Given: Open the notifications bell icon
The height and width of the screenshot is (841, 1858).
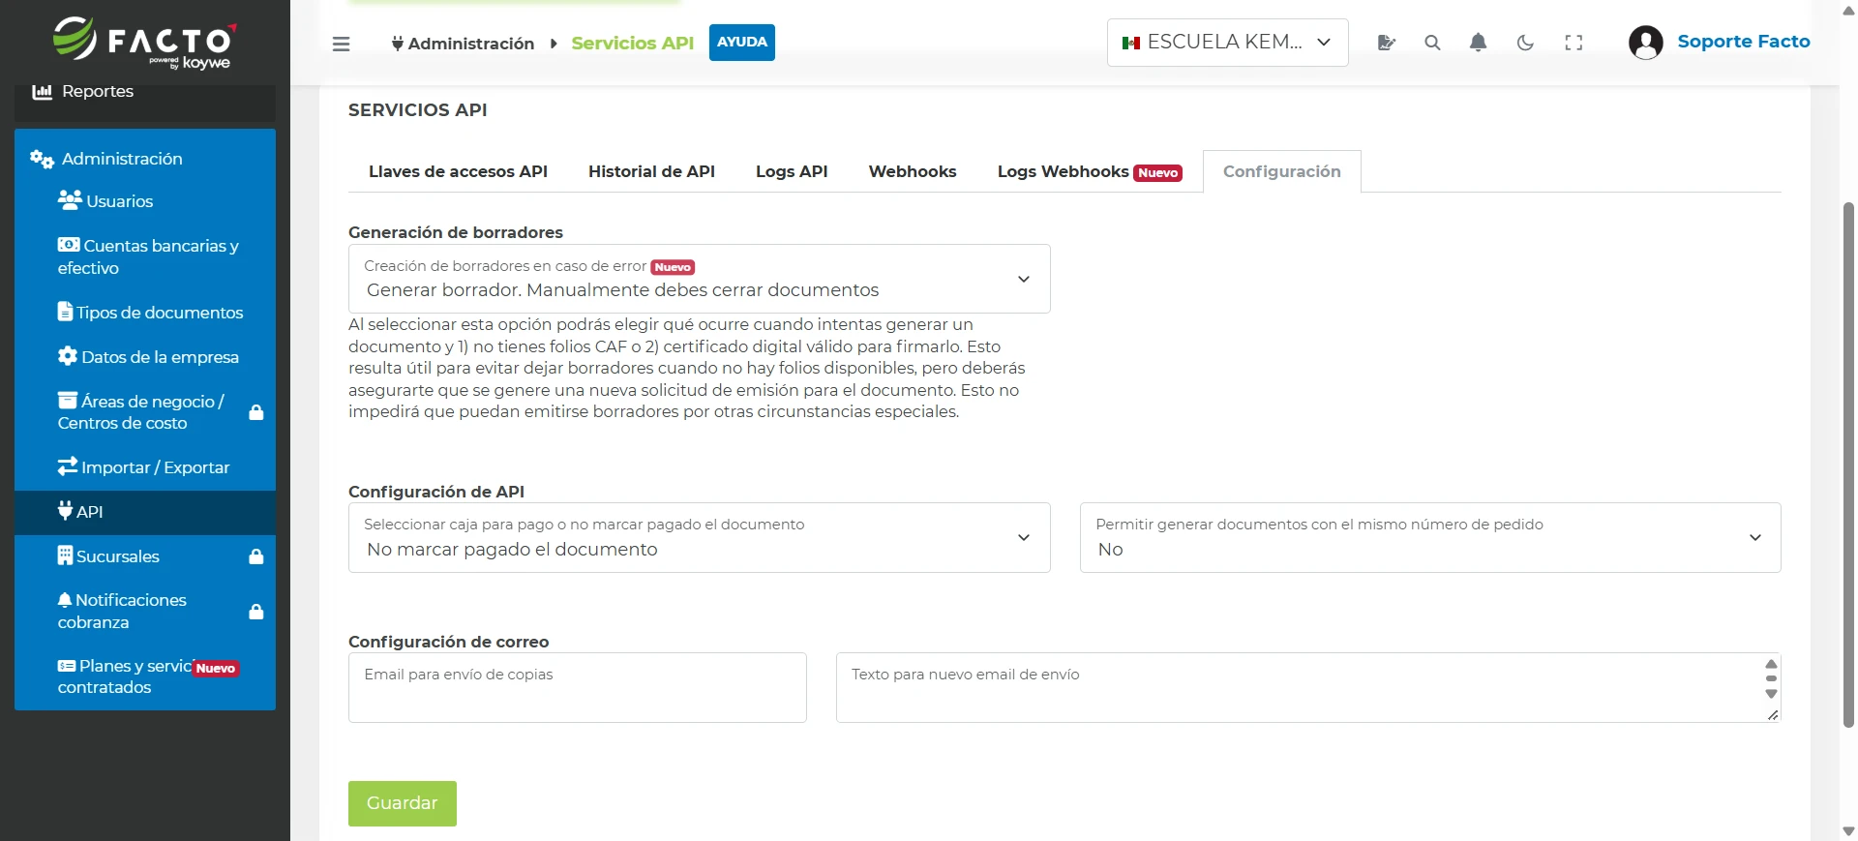Looking at the screenshot, I should [x=1478, y=43].
